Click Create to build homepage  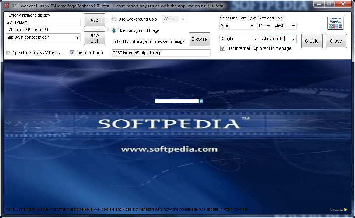coord(312,41)
